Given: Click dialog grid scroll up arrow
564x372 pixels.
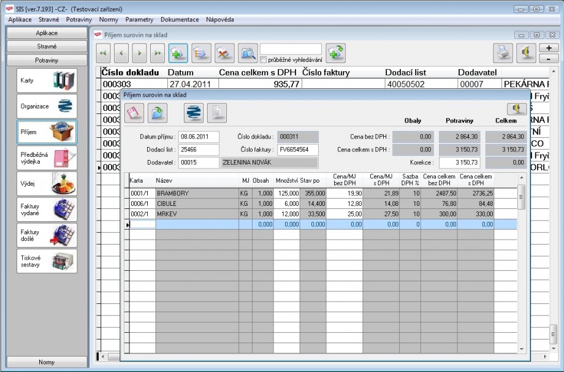Looking at the screenshot, I should 522,178.
